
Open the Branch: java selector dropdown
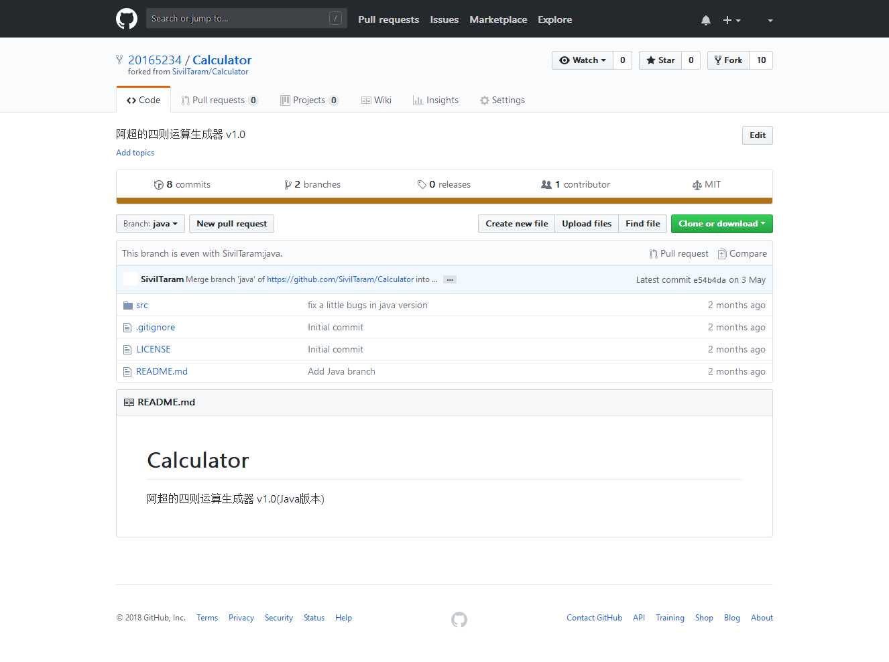click(x=150, y=224)
